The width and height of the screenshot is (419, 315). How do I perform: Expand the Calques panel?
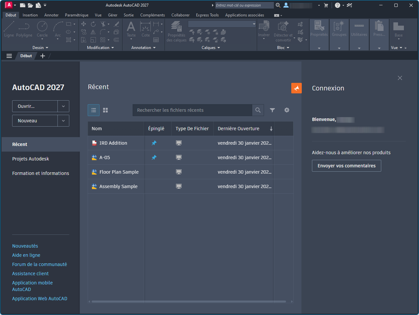(211, 48)
